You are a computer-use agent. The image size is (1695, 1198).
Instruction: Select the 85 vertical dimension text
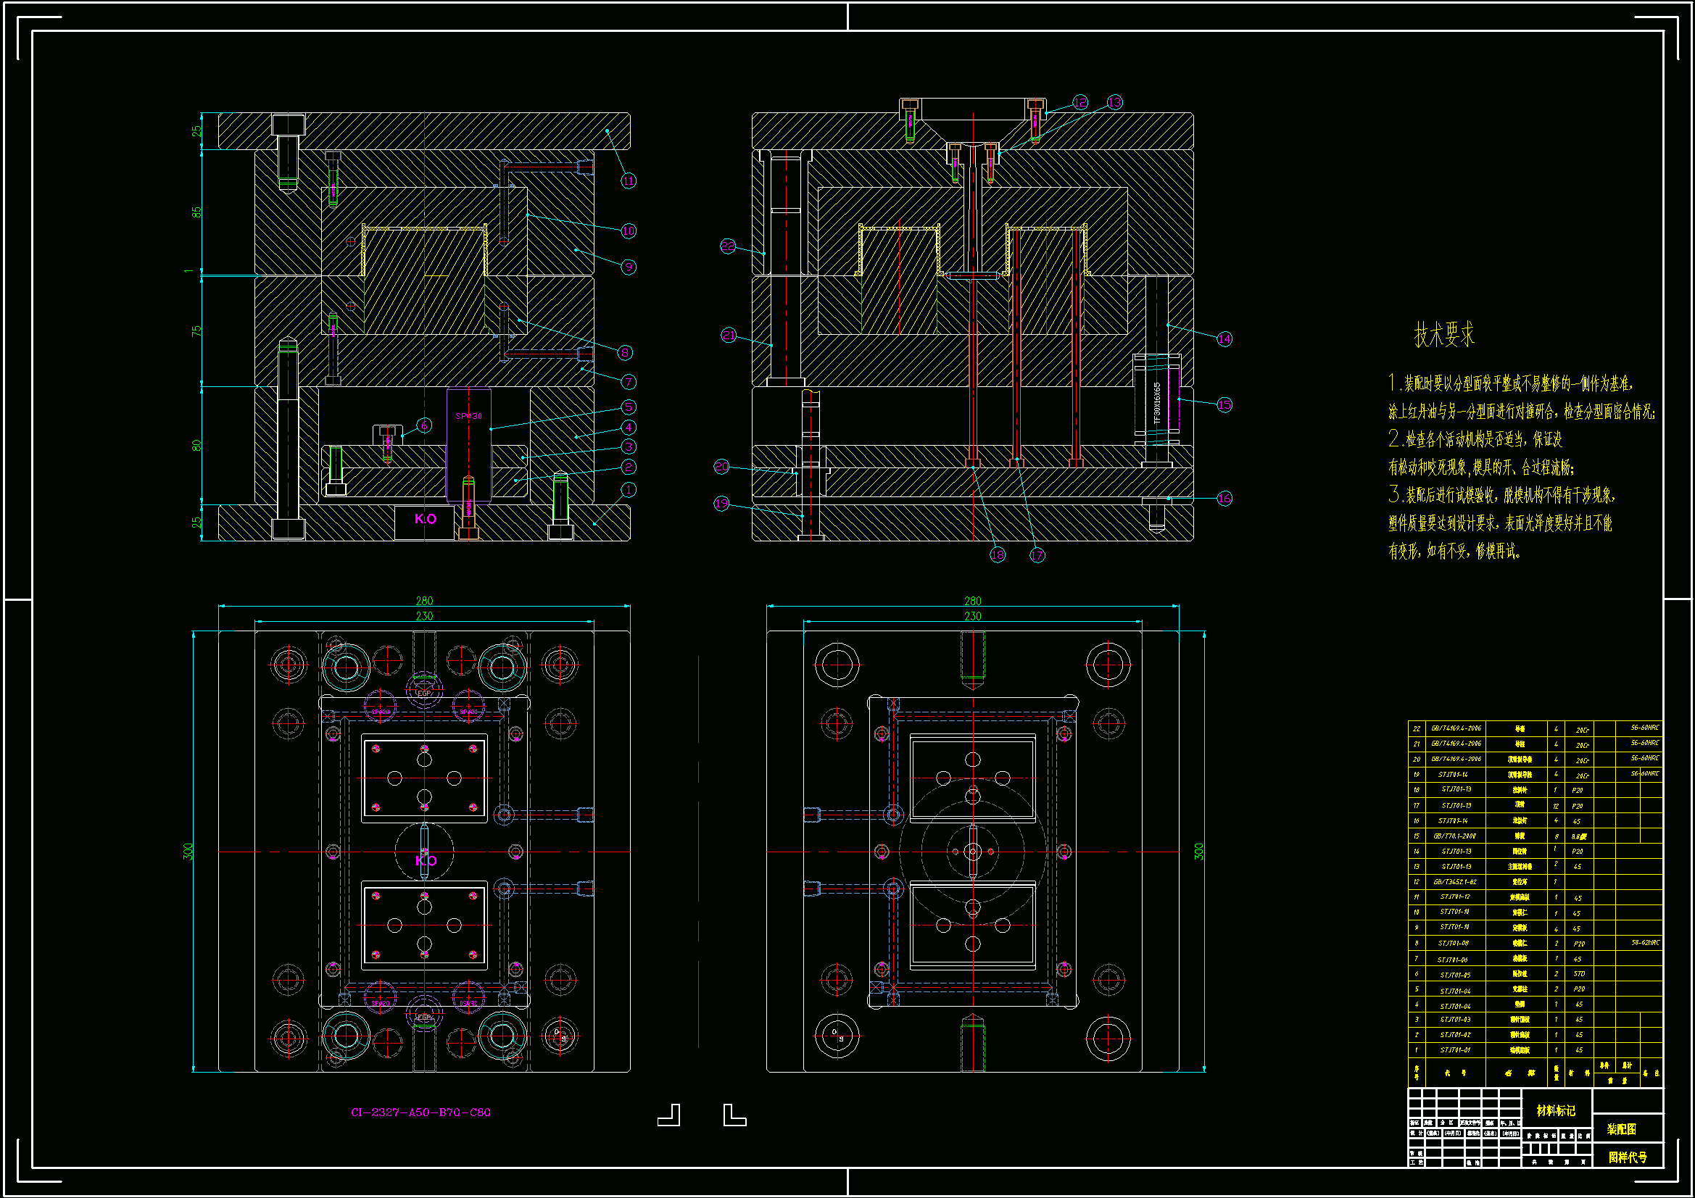(x=196, y=212)
